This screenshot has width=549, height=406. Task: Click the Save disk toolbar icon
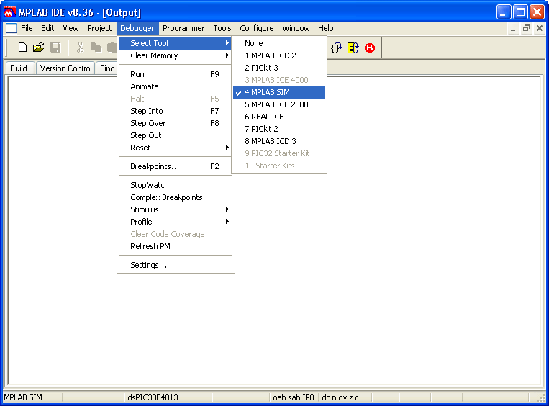pos(55,48)
